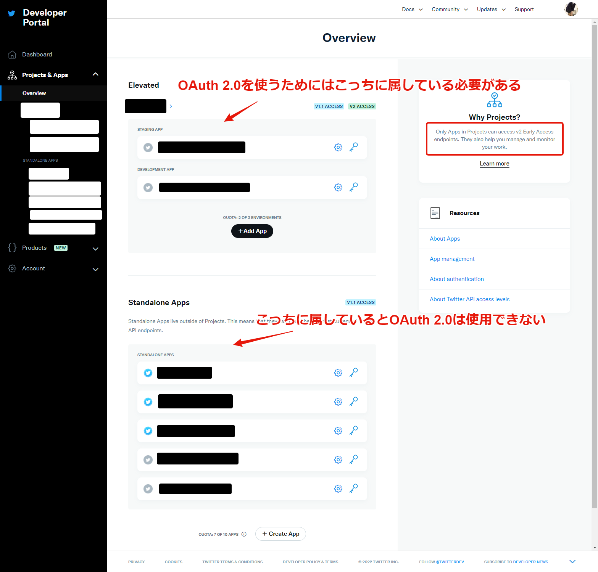
Task: Click the Developer Portal title
Action: pyautogui.click(x=45, y=18)
